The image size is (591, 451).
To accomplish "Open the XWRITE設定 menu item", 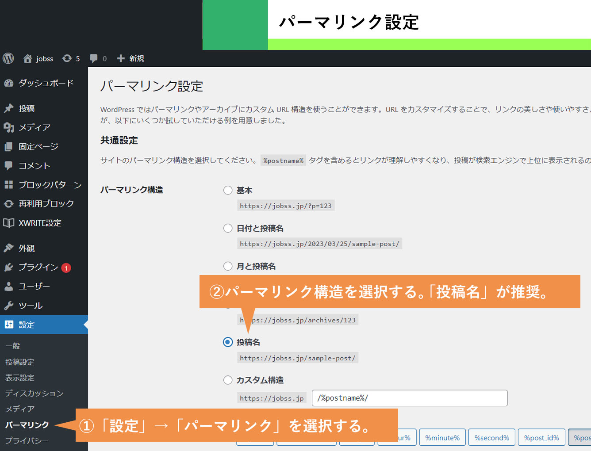I will (x=44, y=223).
